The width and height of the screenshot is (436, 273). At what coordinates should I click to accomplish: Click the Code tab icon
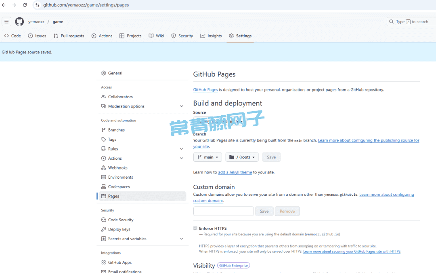[x=6, y=36]
